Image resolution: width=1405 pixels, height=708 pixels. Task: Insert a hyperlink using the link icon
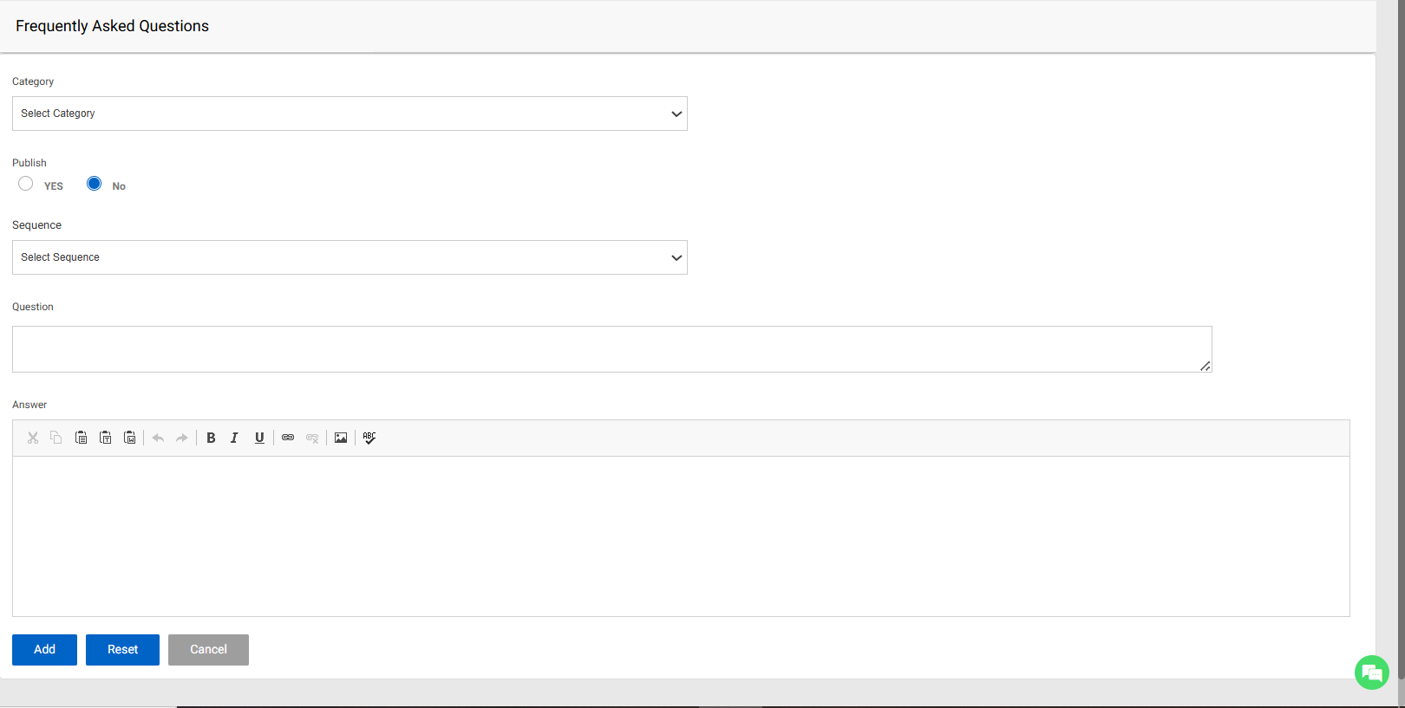pos(288,438)
